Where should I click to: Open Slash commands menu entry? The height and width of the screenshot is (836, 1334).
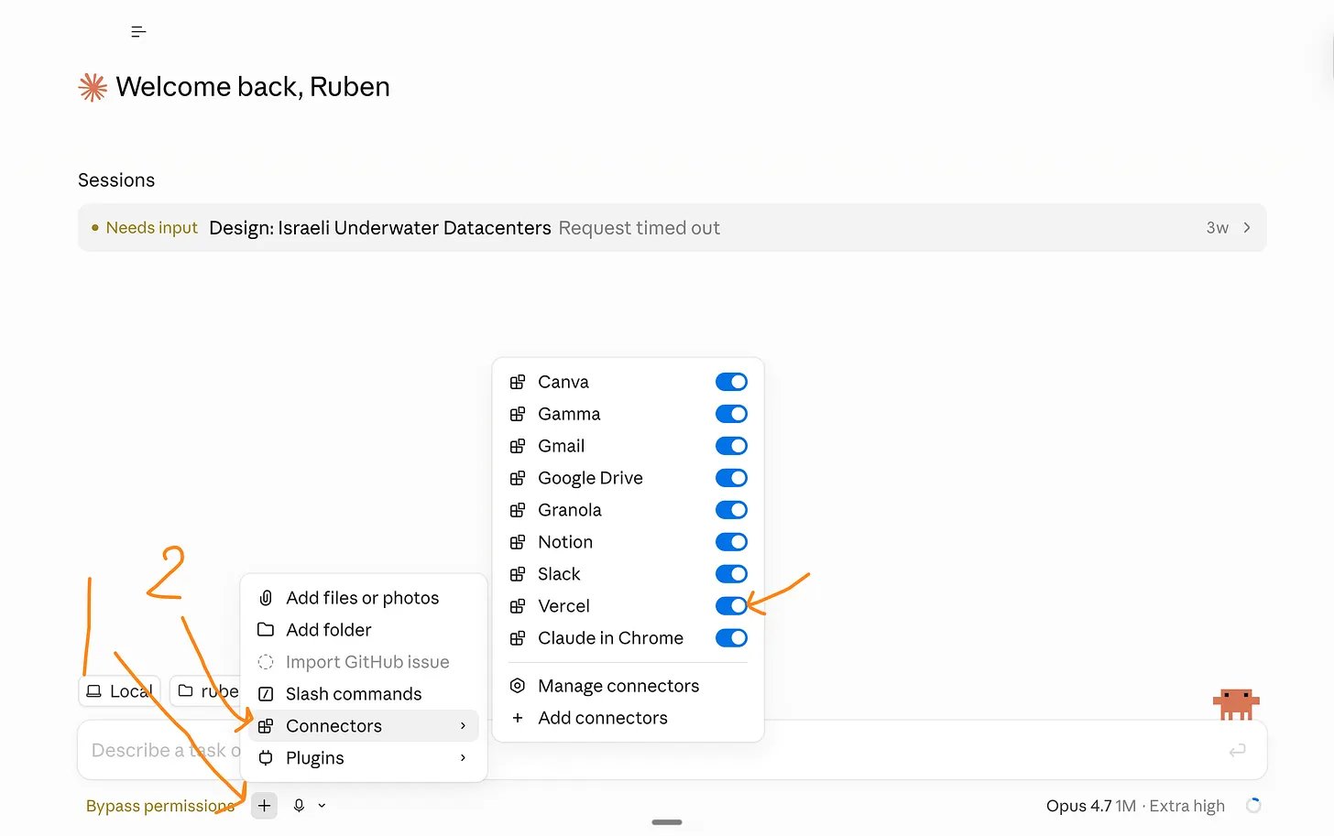coord(363,694)
